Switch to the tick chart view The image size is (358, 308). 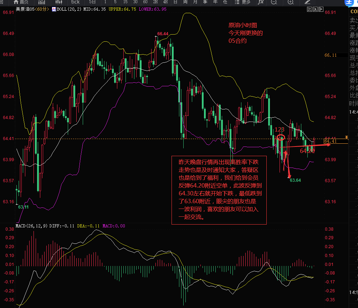click(x=75, y=2)
